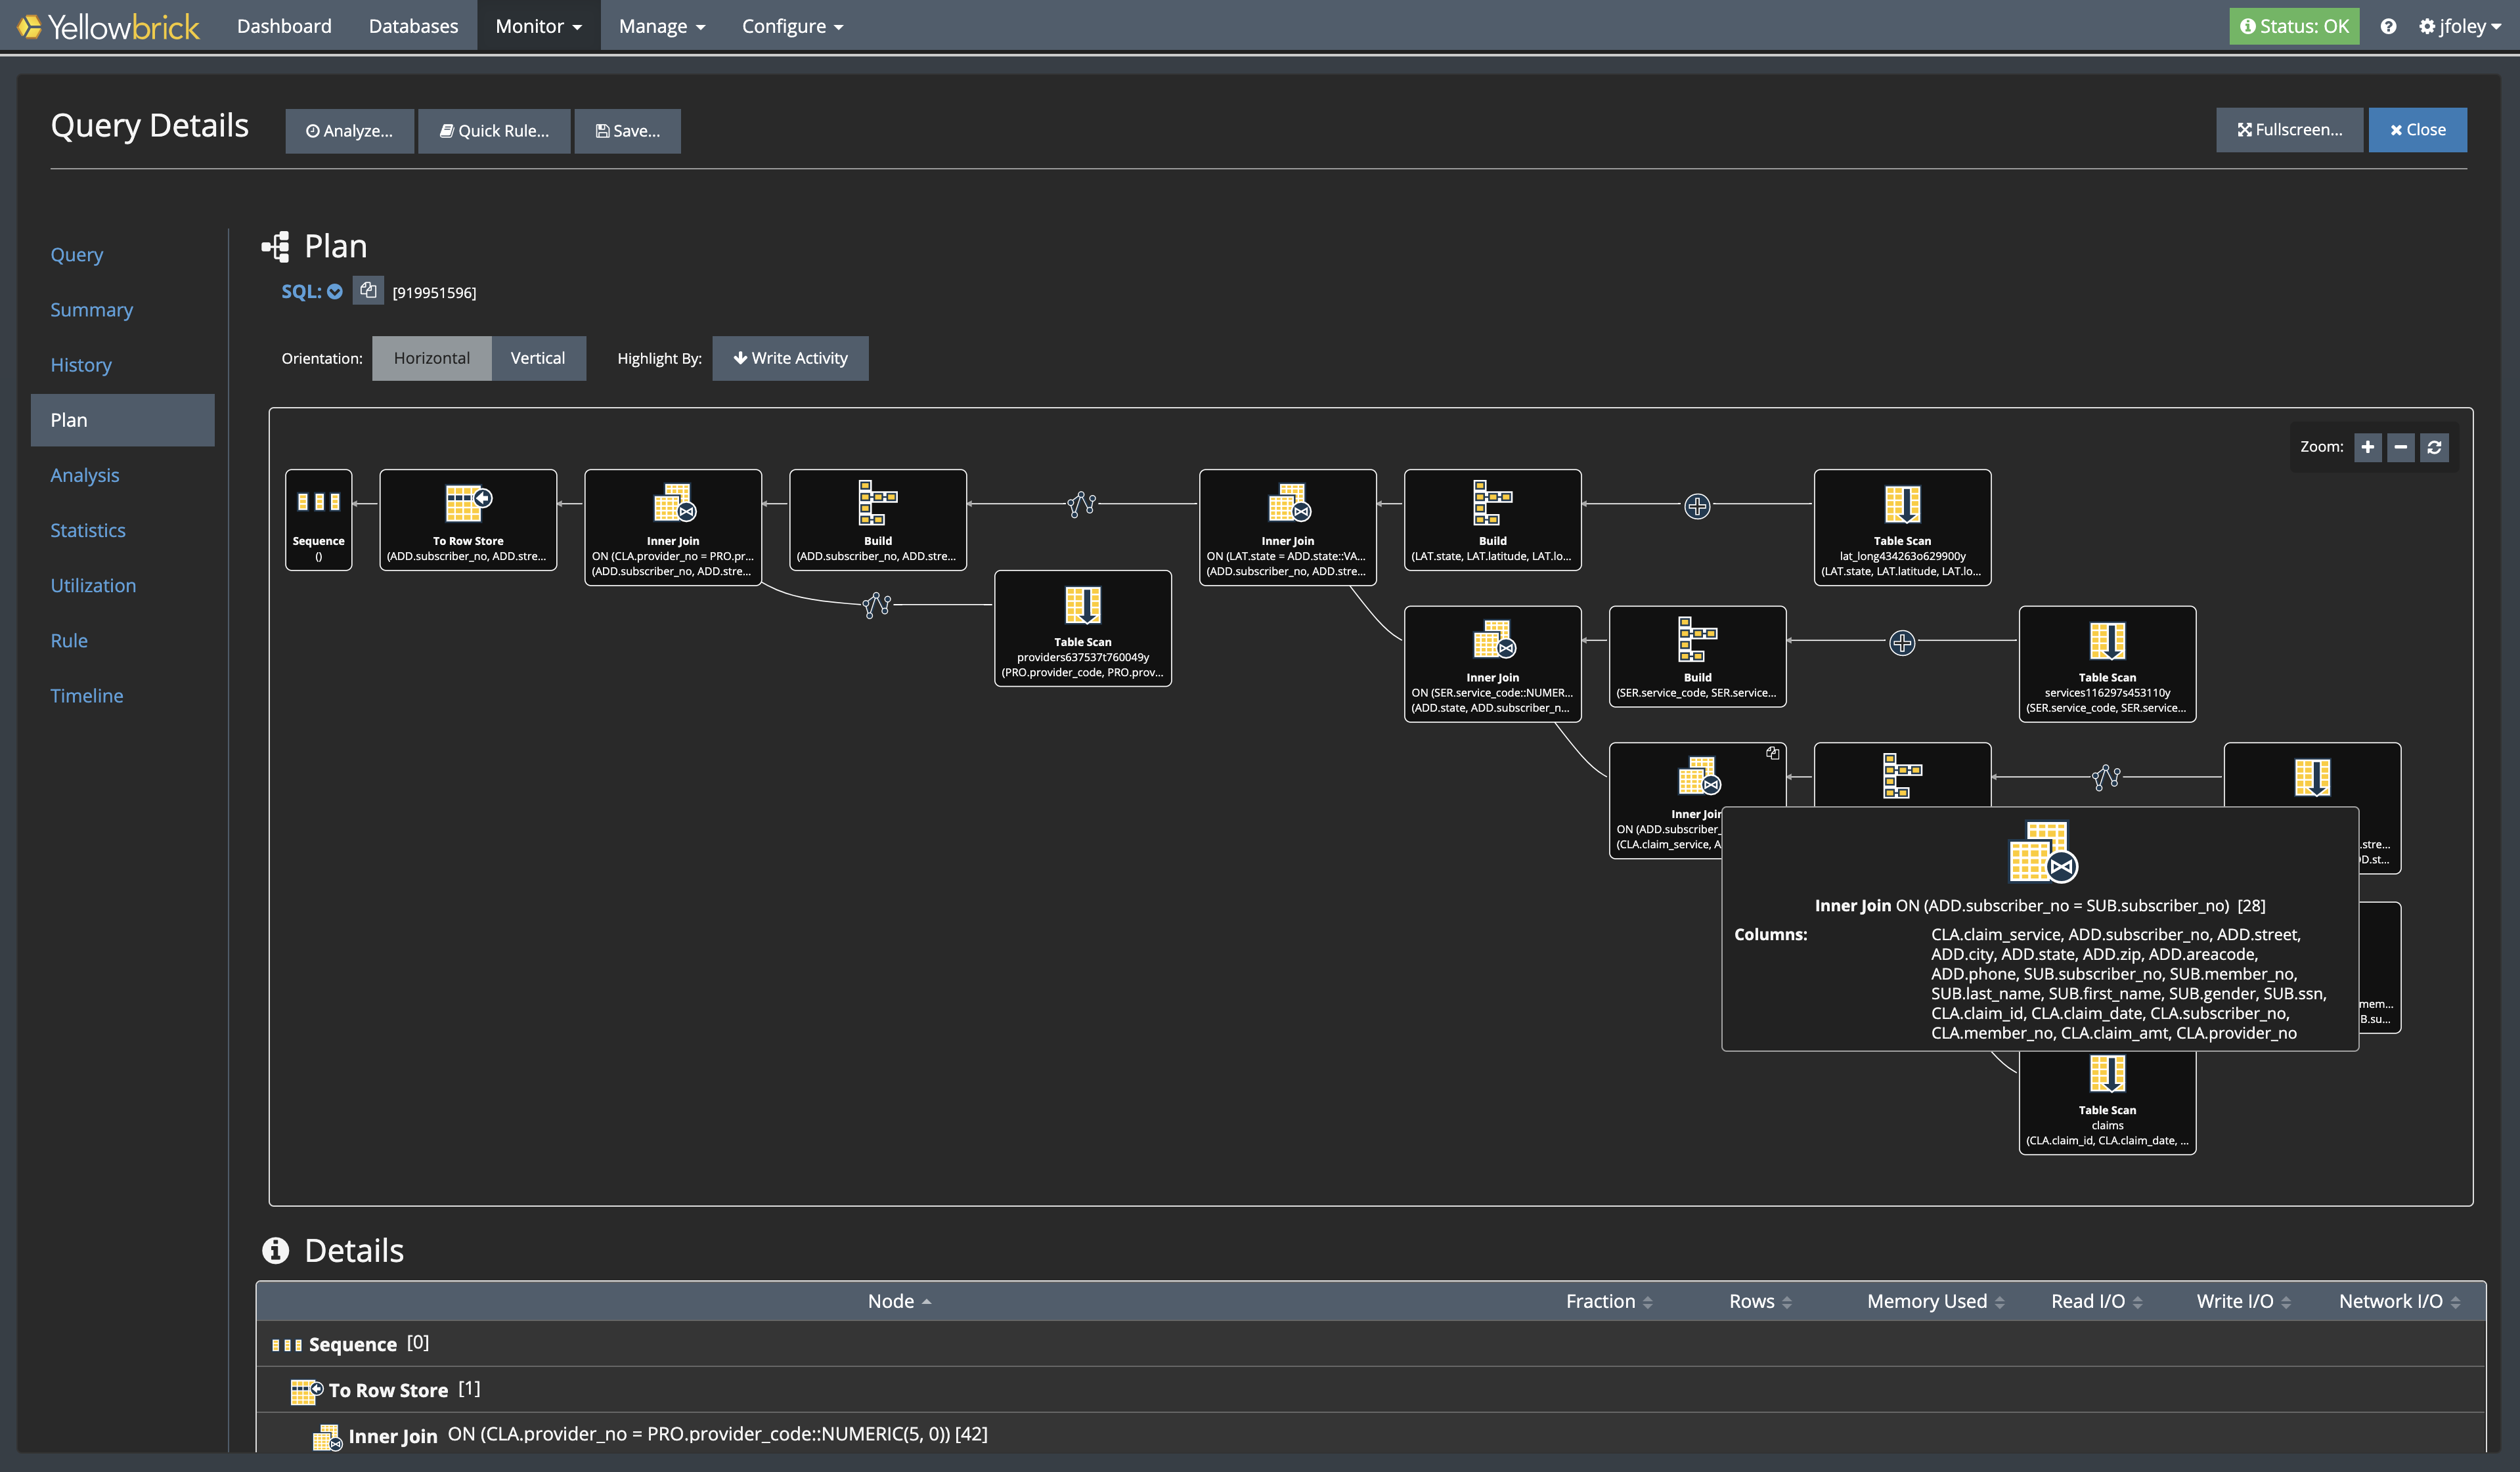Close the Query Details panel
Viewport: 2520px width, 1472px height.
point(2418,130)
